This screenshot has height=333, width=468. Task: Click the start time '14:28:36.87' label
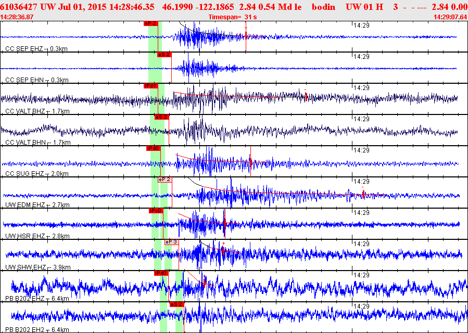click(17, 17)
